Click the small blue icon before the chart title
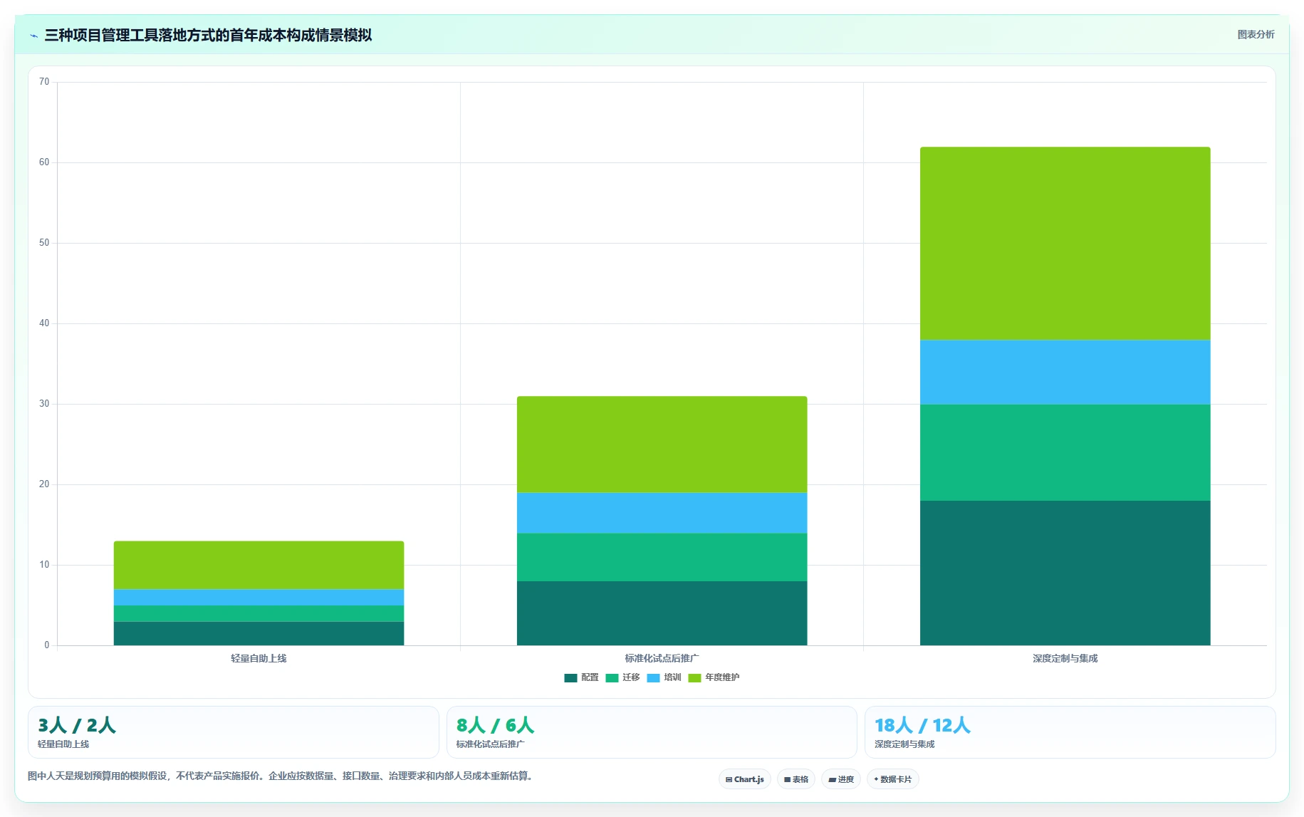This screenshot has width=1304, height=817. 33,36
